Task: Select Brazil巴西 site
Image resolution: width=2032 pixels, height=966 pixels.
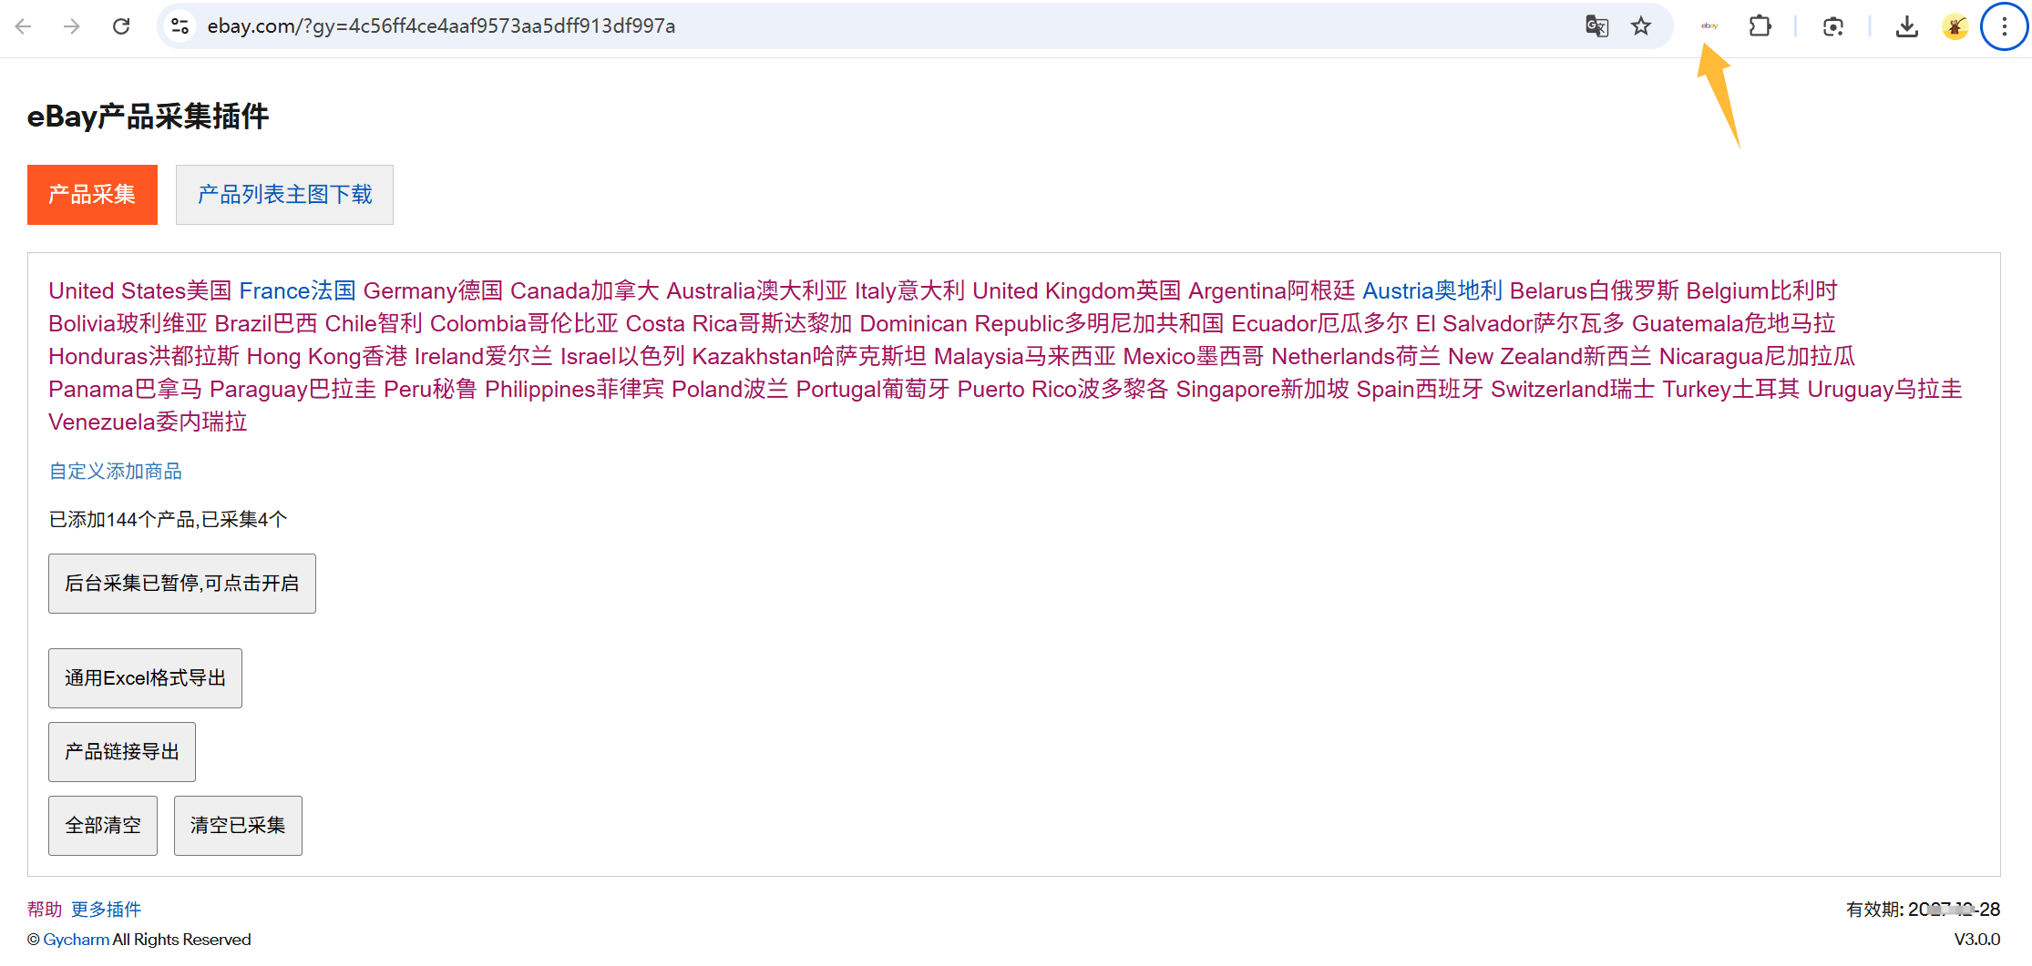Action: [x=266, y=324]
